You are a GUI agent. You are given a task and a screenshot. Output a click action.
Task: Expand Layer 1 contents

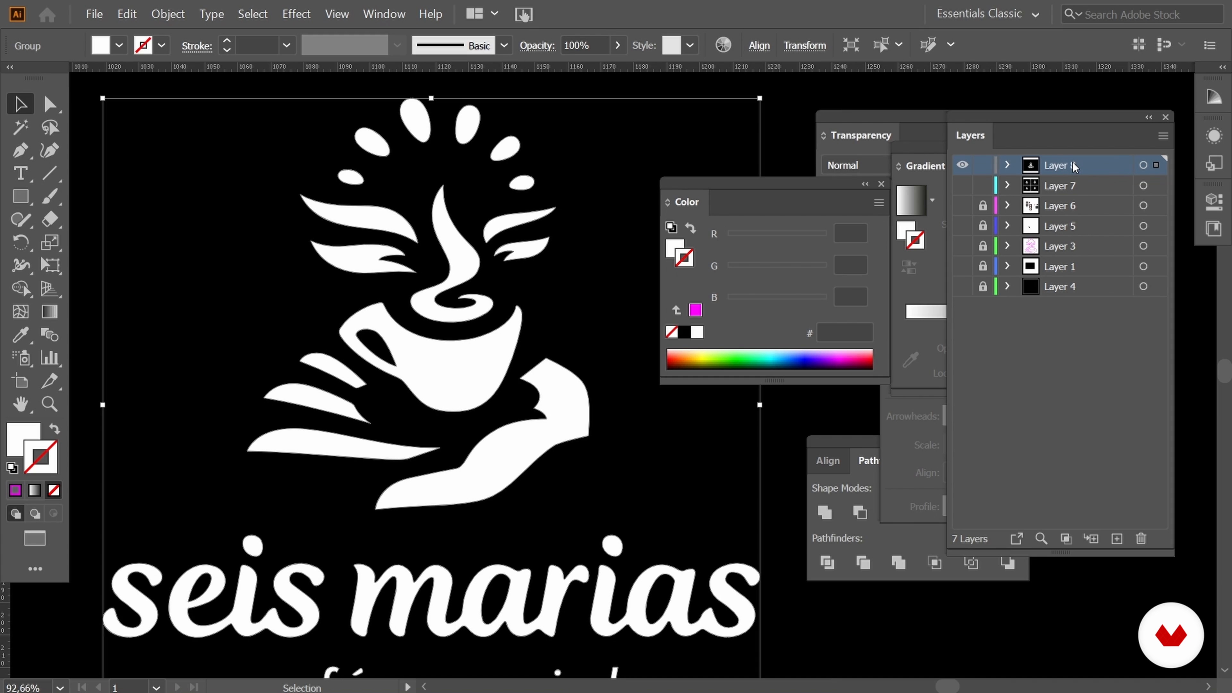click(x=1007, y=266)
